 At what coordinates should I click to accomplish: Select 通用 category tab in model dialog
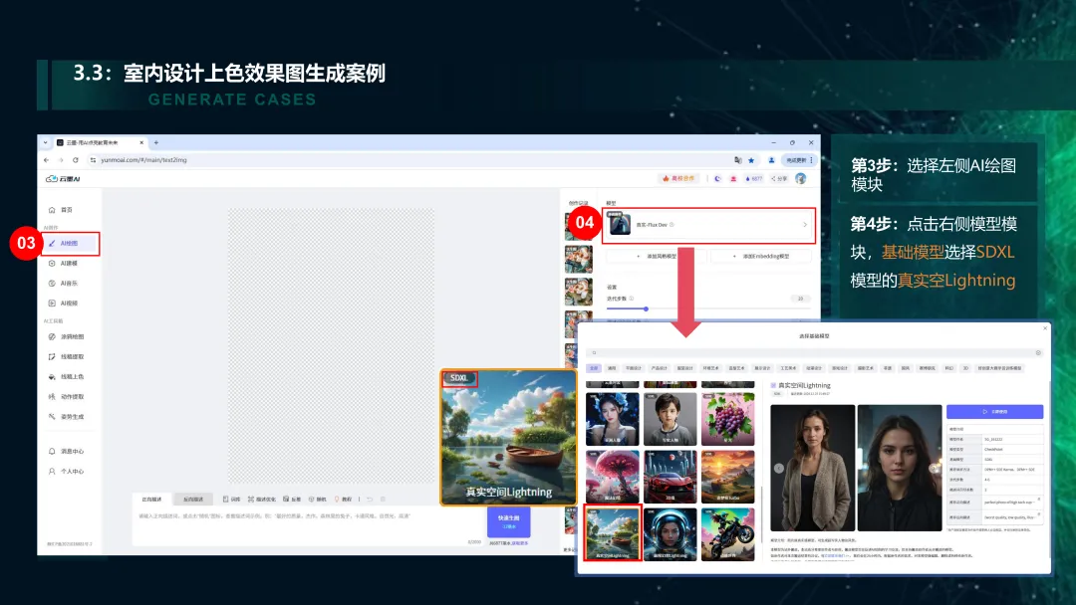click(x=612, y=368)
